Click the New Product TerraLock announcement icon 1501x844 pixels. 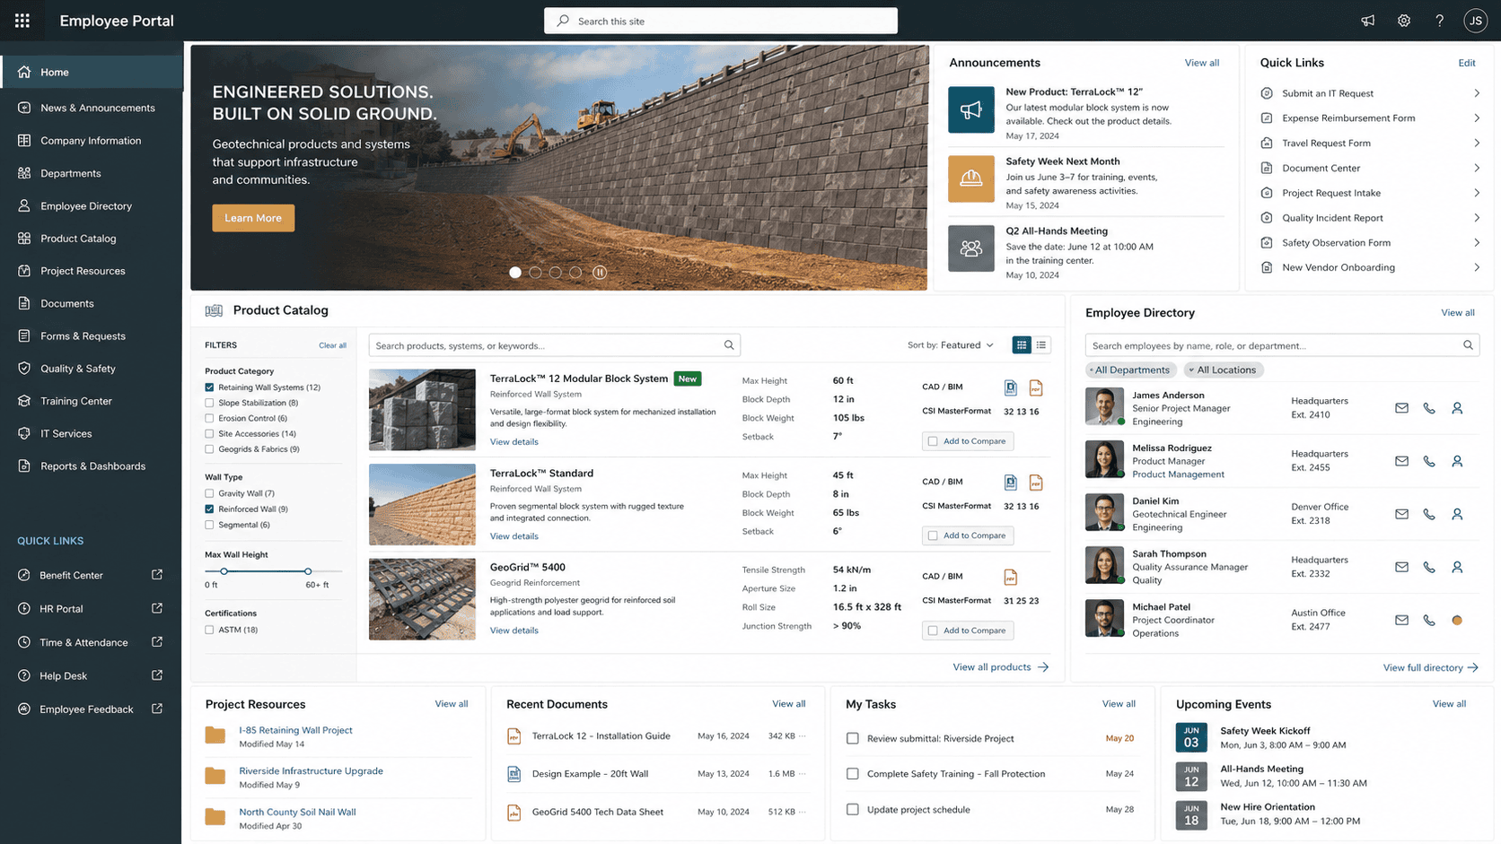point(971,109)
